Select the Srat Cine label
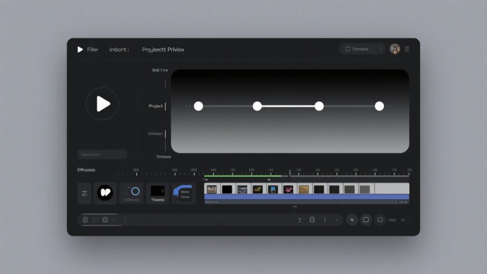 pos(160,70)
